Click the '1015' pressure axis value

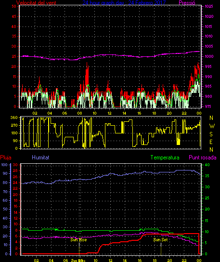pos(208,26)
